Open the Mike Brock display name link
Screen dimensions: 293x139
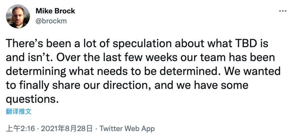[x=55, y=11]
